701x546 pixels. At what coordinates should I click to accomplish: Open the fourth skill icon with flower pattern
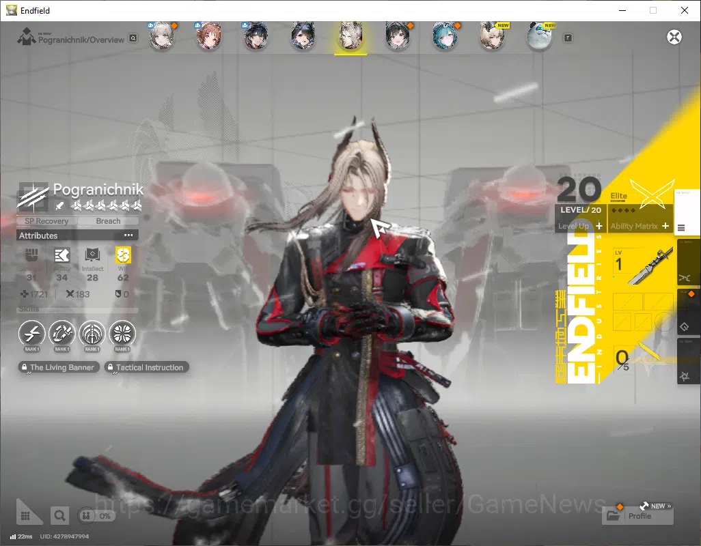(x=122, y=334)
